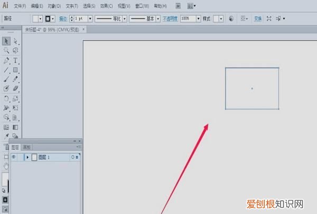Viewport: 317px width, 214px height.
Task: Select the Direct Selection tool
Action: (16, 41)
